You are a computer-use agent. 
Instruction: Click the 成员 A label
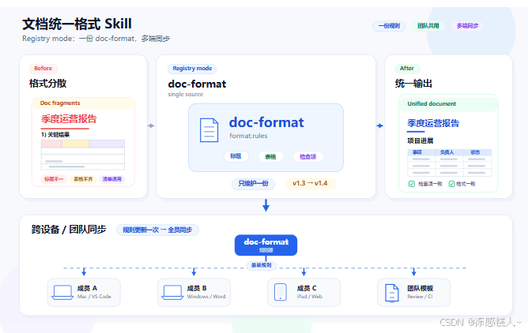87,288
